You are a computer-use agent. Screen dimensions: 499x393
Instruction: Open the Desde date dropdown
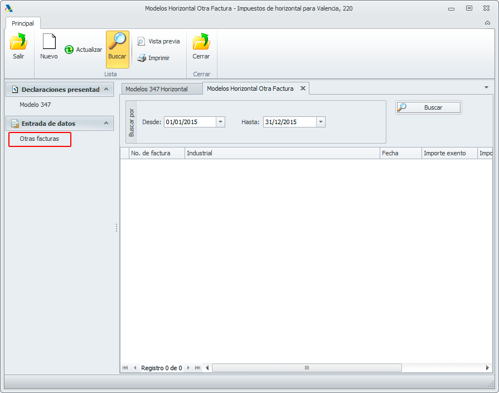(x=220, y=122)
